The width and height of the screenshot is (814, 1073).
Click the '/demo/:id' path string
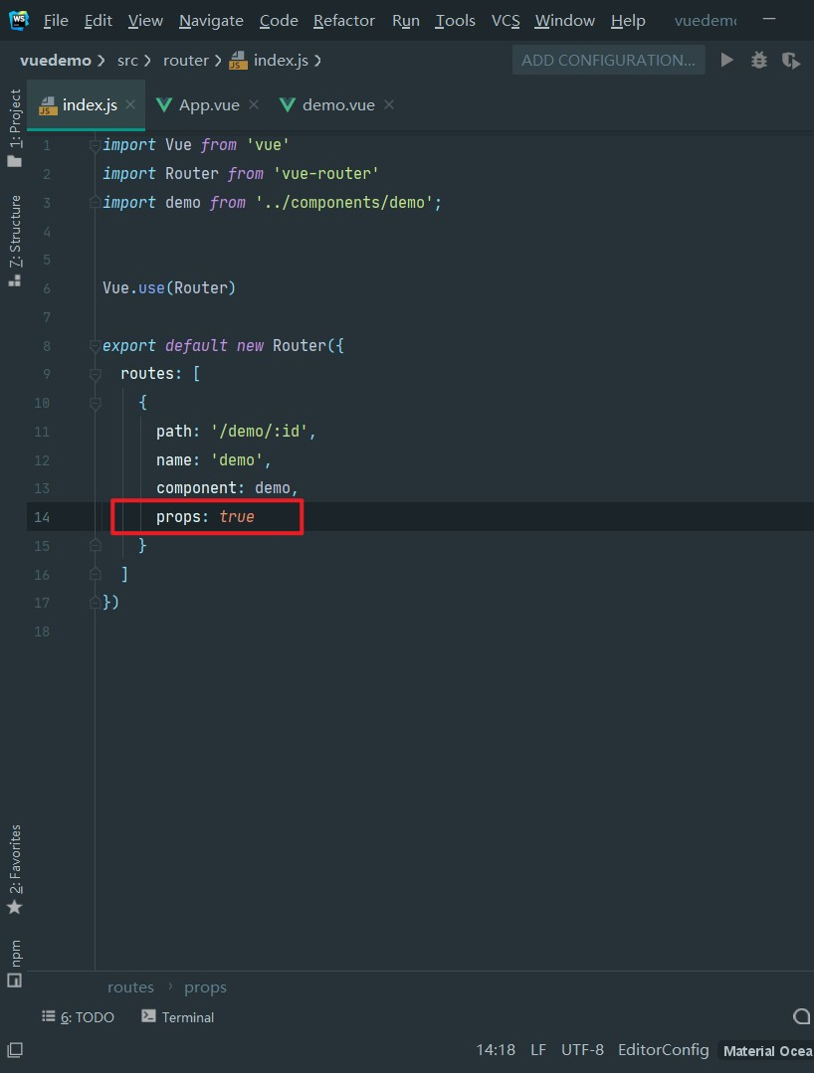coord(259,432)
